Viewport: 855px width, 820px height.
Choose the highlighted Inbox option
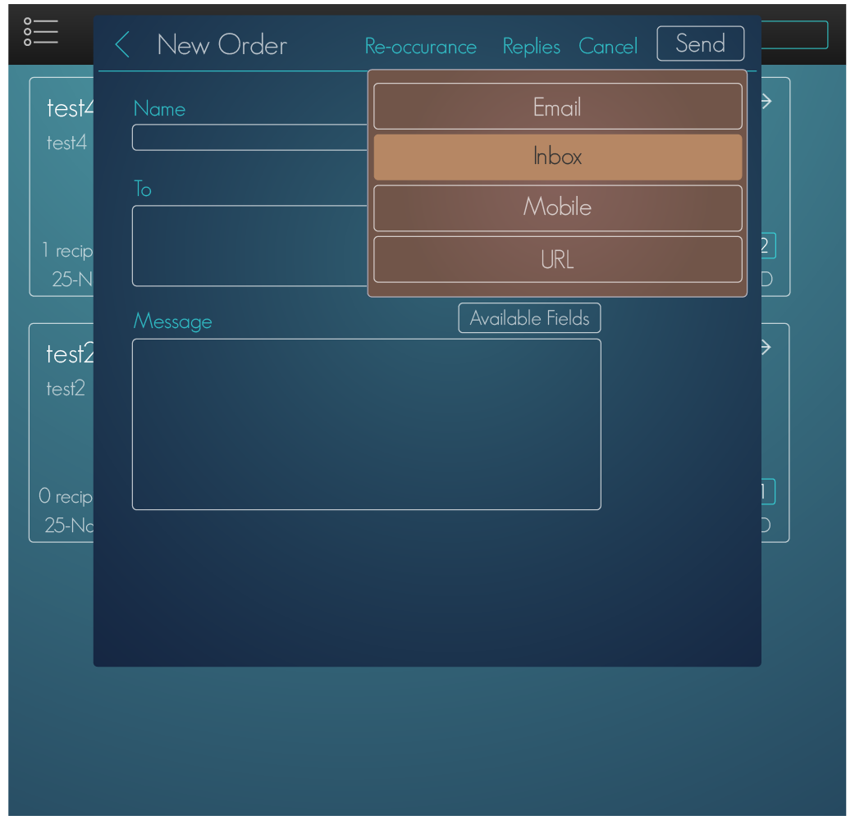pos(557,157)
